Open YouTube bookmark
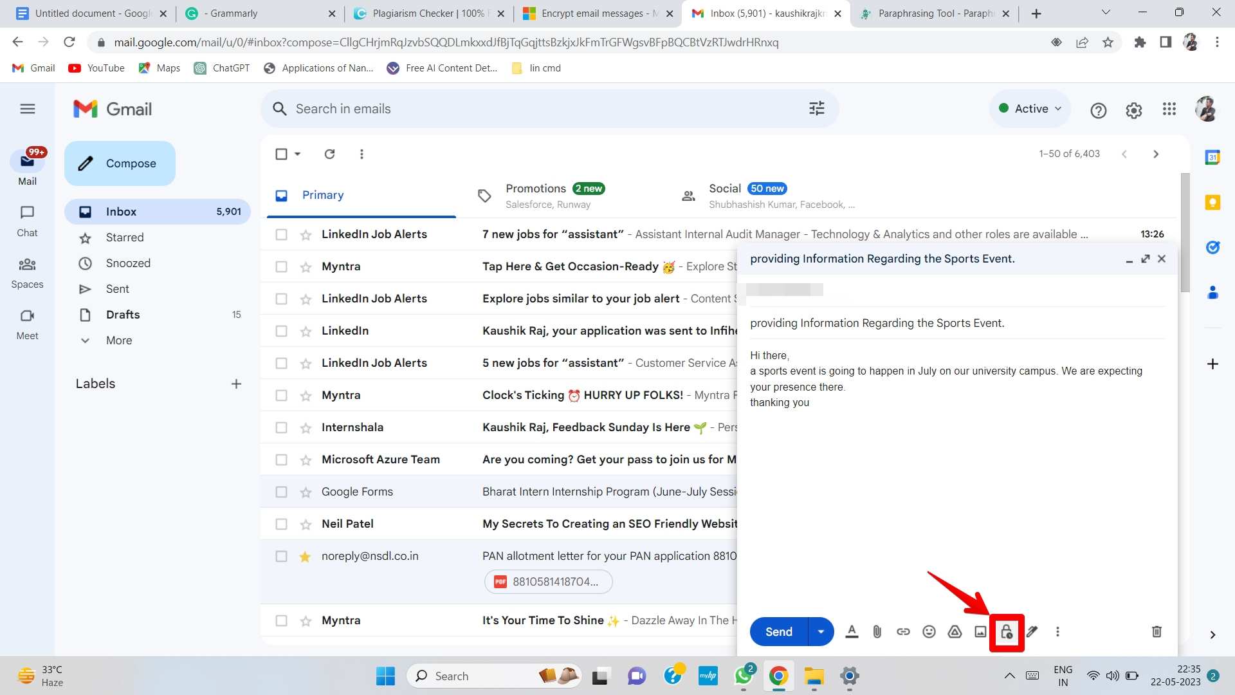This screenshot has height=695, width=1235. pyautogui.click(x=96, y=68)
